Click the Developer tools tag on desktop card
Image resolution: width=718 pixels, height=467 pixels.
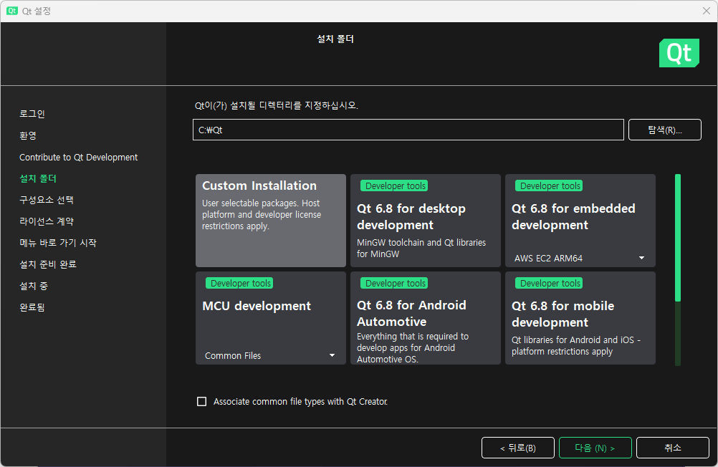point(394,186)
